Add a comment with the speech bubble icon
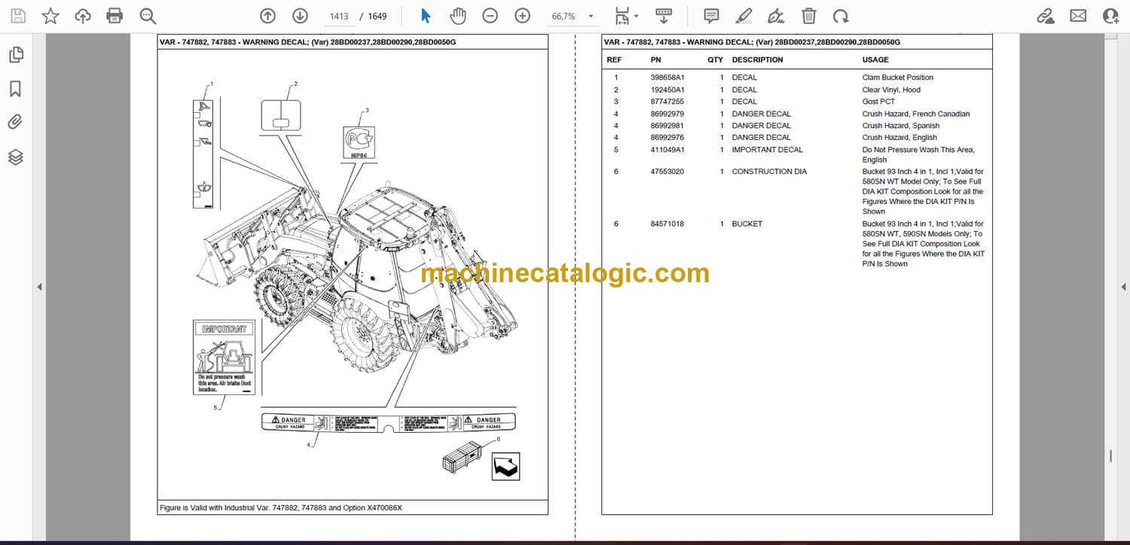Screen dimensions: 1130x545 (710, 16)
